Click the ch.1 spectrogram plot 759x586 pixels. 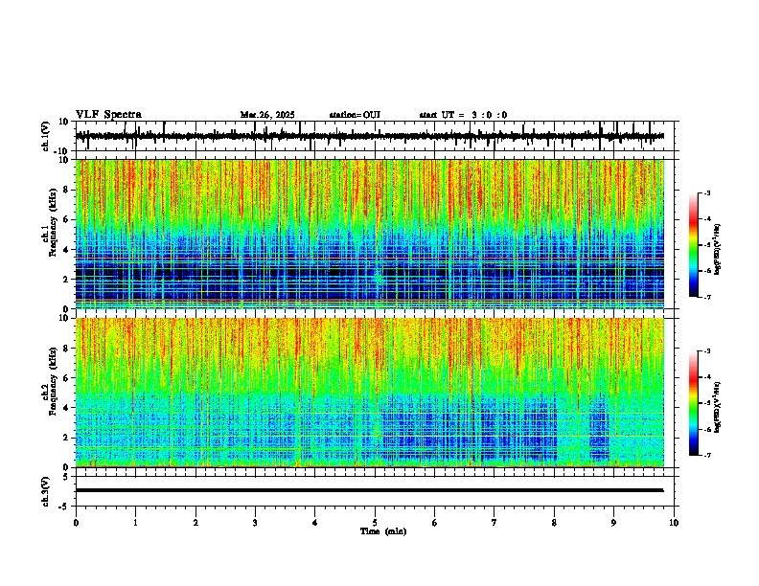pyautogui.click(x=369, y=234)
